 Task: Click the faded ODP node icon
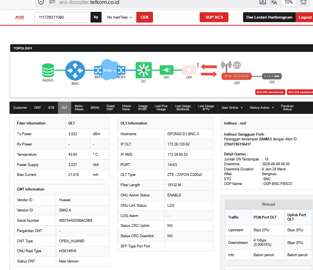189,70
